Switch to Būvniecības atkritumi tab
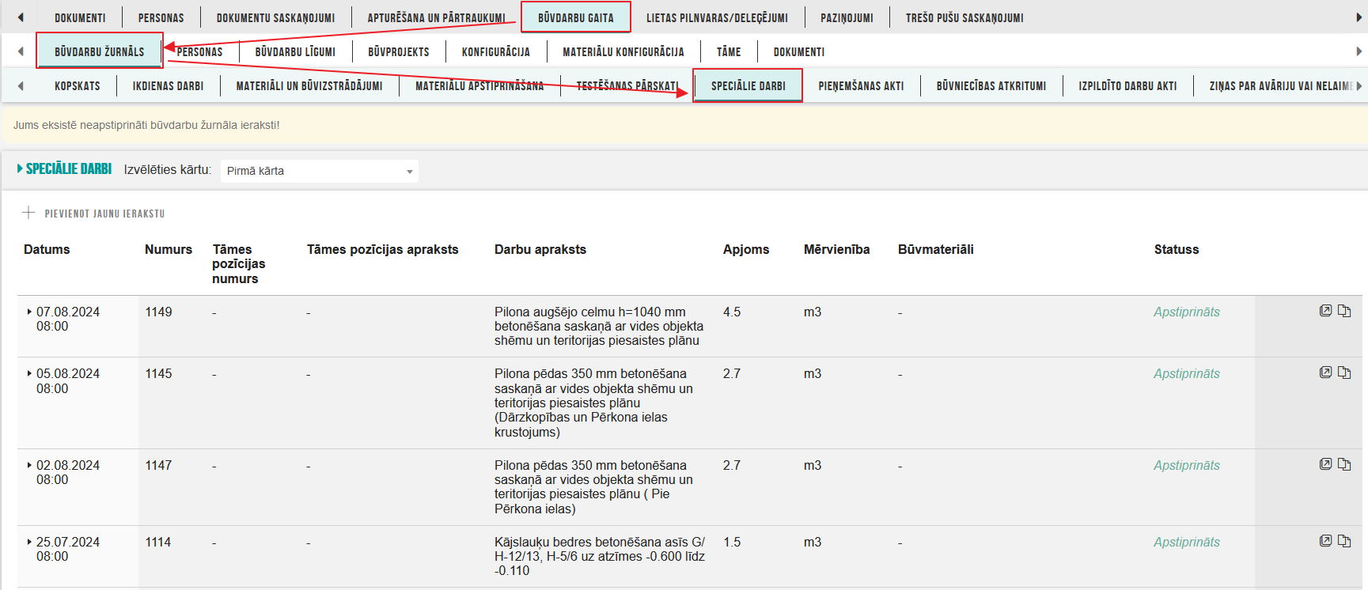1368x590 pixels. (991, 85)
